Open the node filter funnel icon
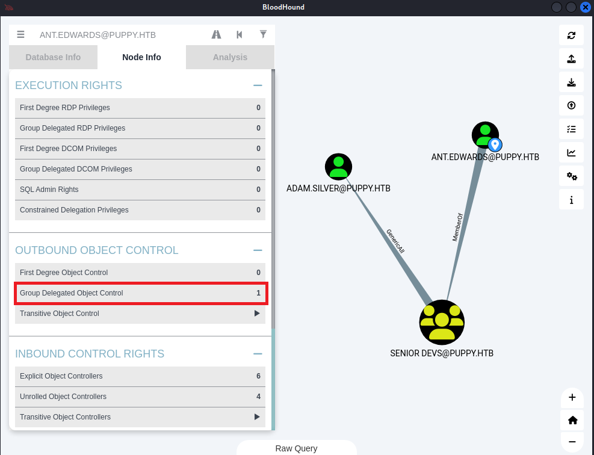Image resolution: width=594 pixels, height=455 pixels. coord(263,35)
